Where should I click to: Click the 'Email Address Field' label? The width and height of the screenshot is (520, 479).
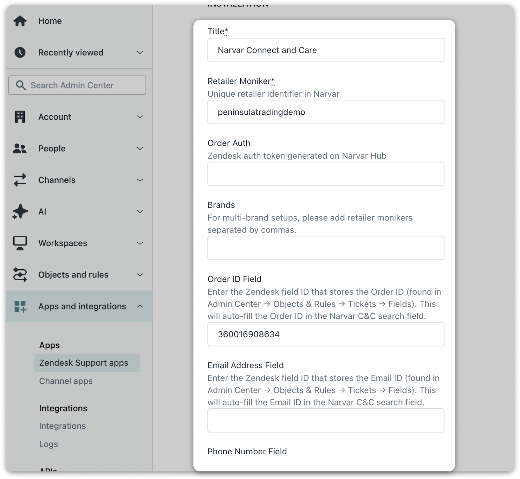[245, 365]
